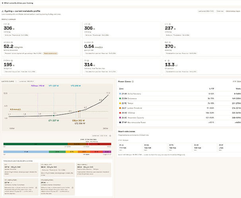Select Z4 LT Lactate Threshold zone row
Screen dimensions: 241x198
point(180,108)
